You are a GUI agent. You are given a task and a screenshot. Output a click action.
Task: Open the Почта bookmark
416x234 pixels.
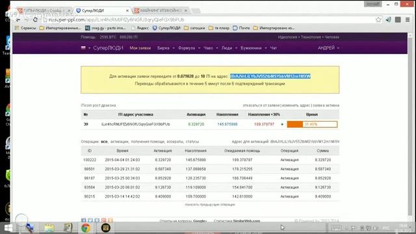[x=241, y=28]
